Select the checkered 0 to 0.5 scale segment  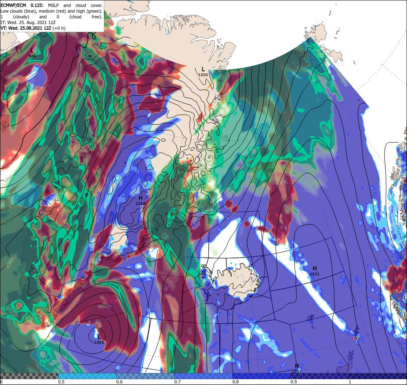click(29, 376)
